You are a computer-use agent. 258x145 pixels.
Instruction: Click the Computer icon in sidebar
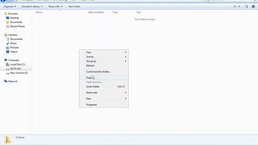pos(6,60)
